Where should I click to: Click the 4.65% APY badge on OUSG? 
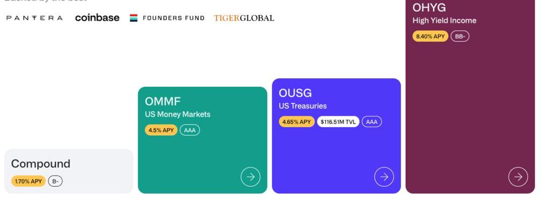click(x=296, y=122)
